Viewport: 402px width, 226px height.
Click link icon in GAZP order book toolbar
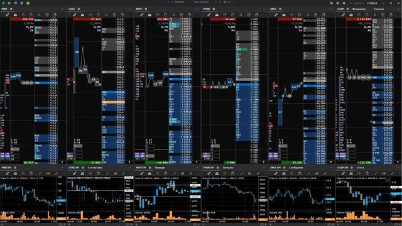tap(344, 15)
